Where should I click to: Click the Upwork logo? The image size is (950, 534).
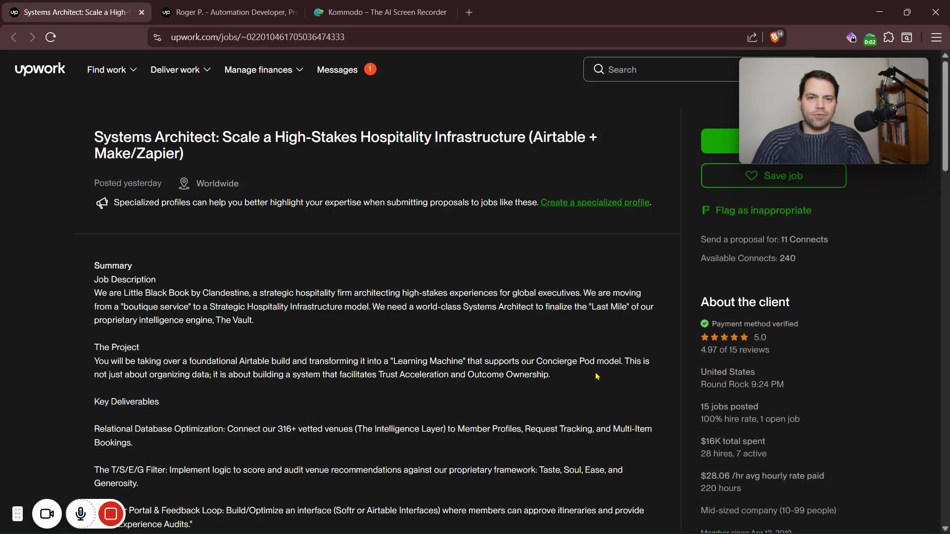(40, 69)
